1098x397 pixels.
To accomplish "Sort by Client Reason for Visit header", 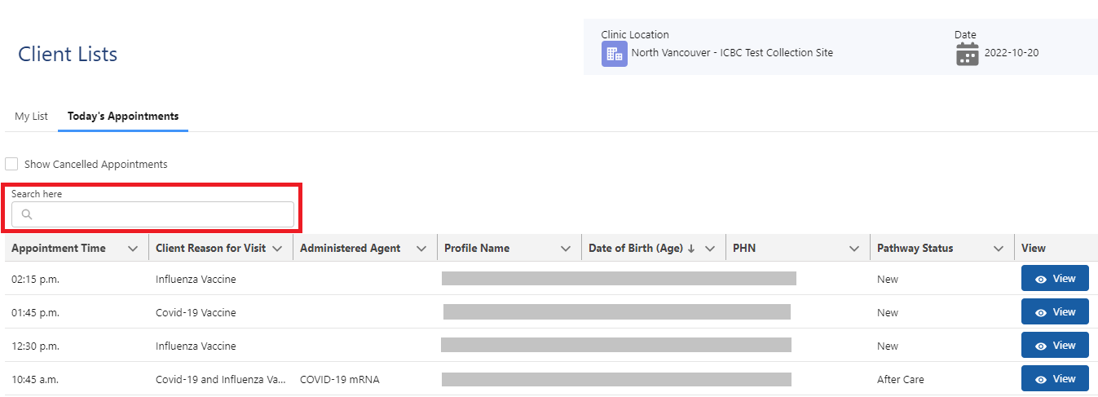I will 210,249.
